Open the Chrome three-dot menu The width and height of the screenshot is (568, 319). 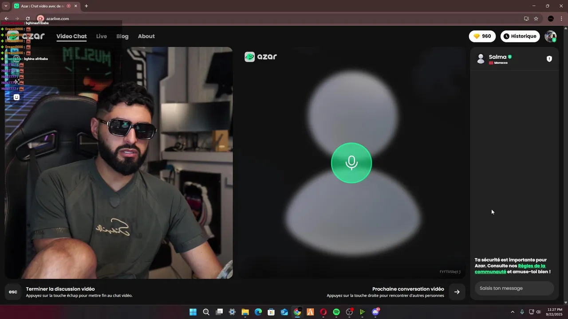coord(562,19)
